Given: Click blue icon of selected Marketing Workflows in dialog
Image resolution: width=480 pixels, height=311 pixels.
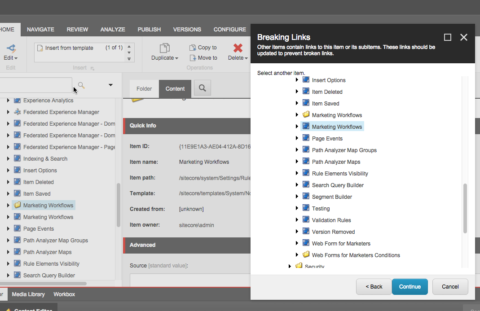Looking at the screenshot, I should (x=306, y=127).
